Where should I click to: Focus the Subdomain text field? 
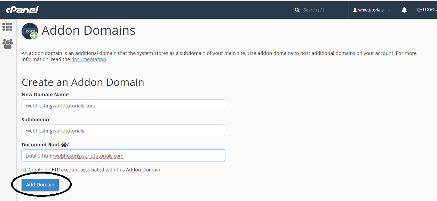[x=123, y=130]
